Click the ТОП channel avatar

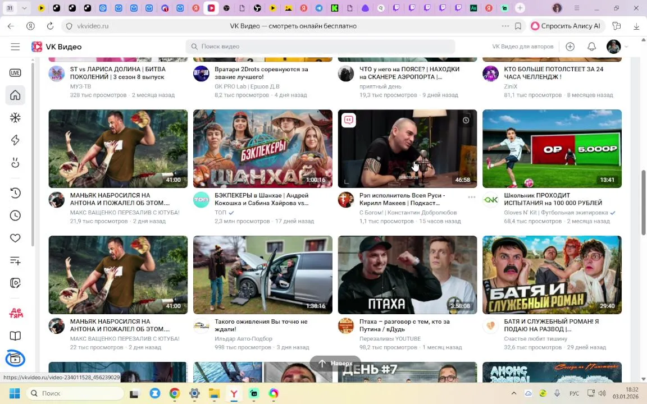(x=201, y=200)
